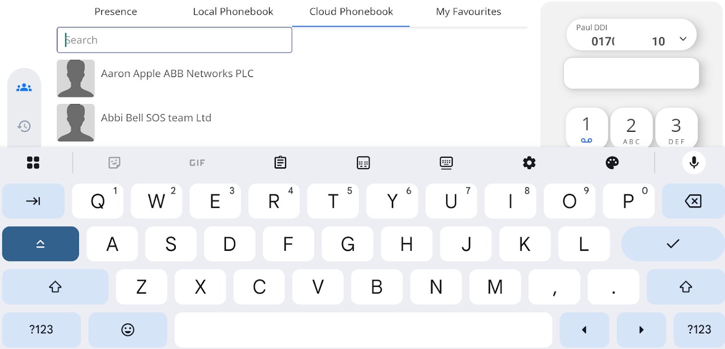Tap the GIF keyboard button
The height and width of the screenshot is (349, 725).
click(x=197, y=163)
